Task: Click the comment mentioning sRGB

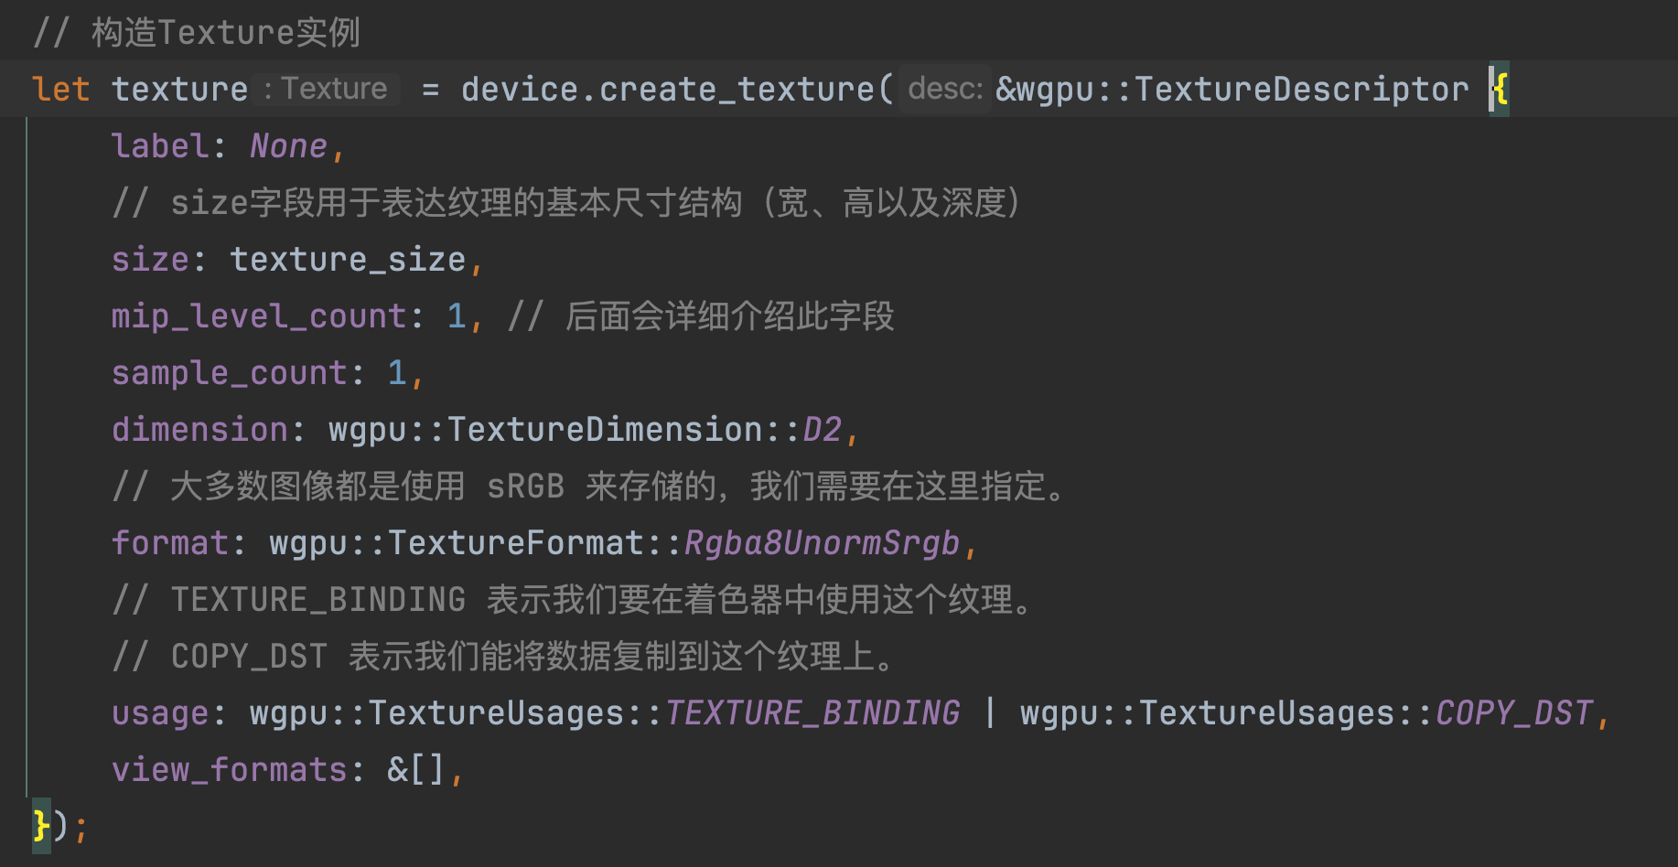Action: [x=590, y=487]
